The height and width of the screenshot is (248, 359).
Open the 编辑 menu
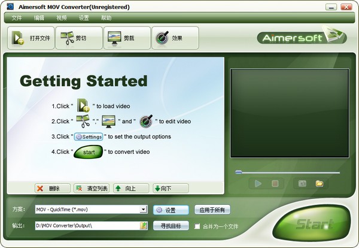pyautogui.click(x=39, y=18)
